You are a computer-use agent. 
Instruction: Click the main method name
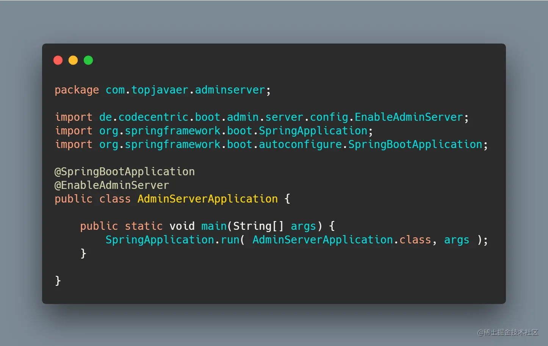[214, 226]
